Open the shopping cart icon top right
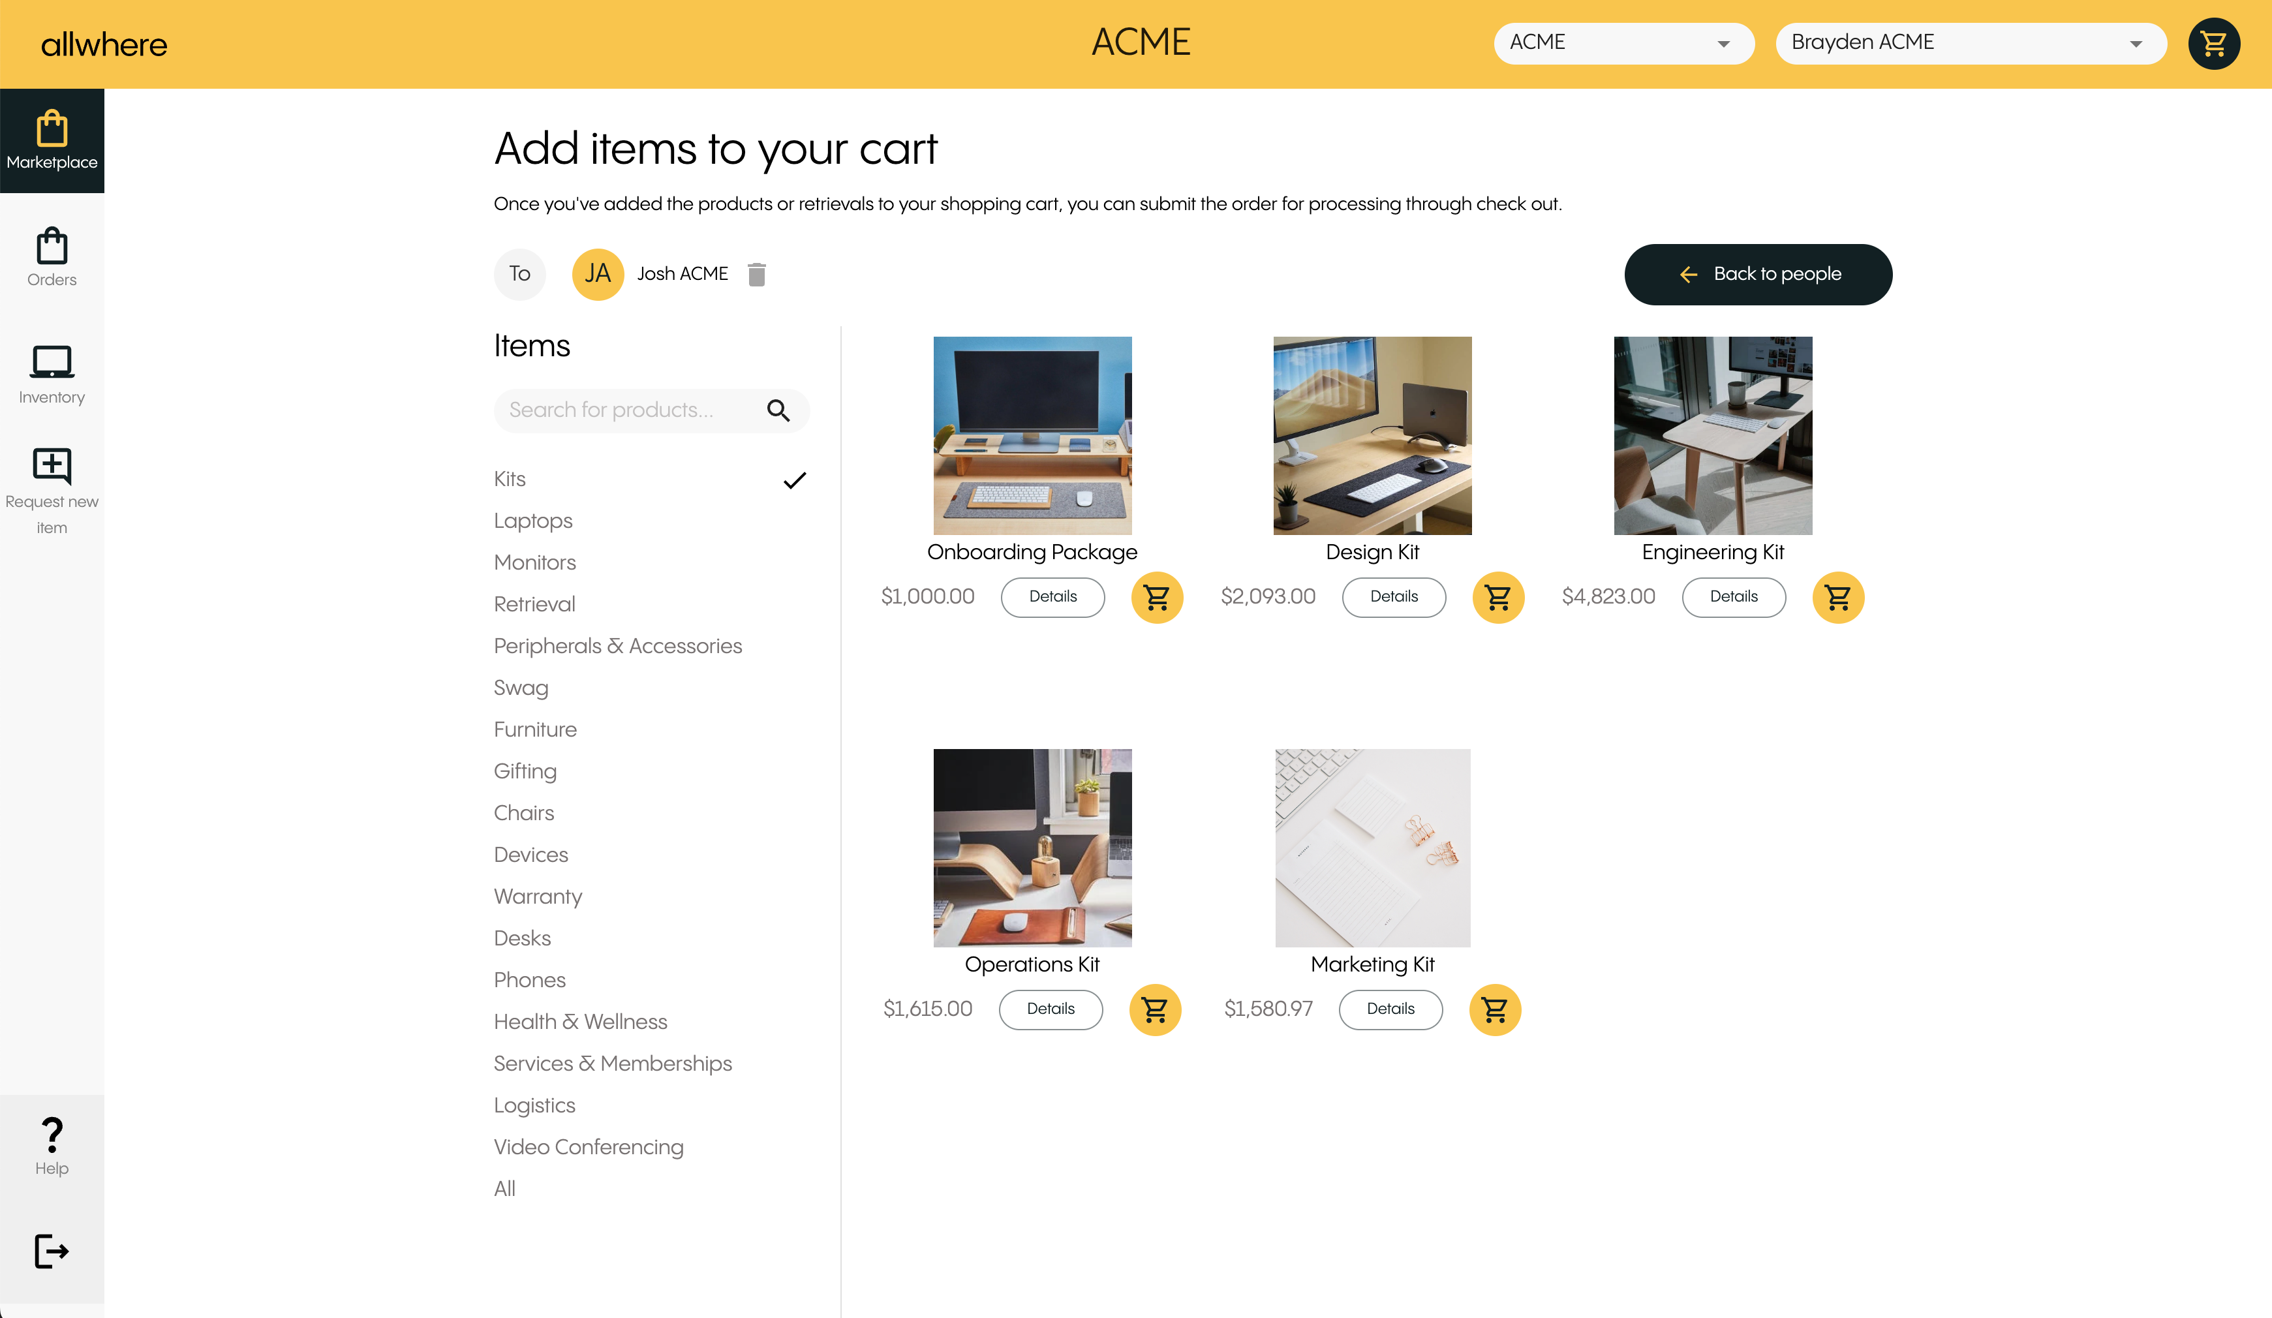Viewport: 2272px width, 1318px height. click(x=2213, y=43)
